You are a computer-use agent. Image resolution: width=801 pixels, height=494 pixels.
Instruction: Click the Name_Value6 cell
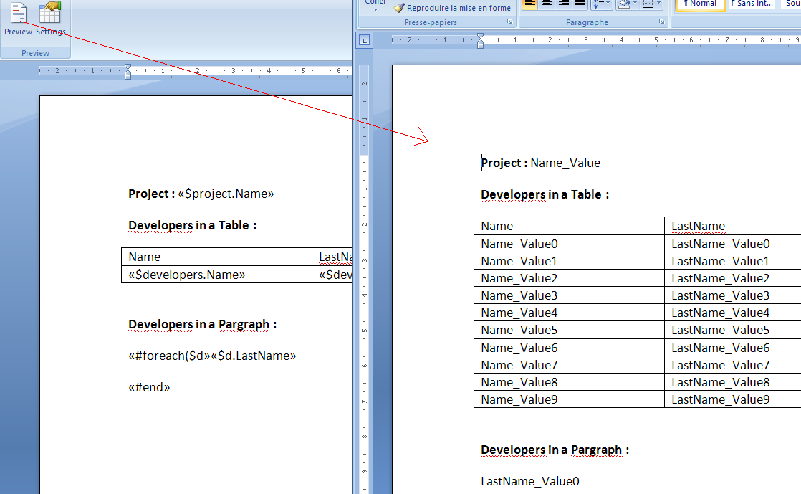[x=569, y=348]
